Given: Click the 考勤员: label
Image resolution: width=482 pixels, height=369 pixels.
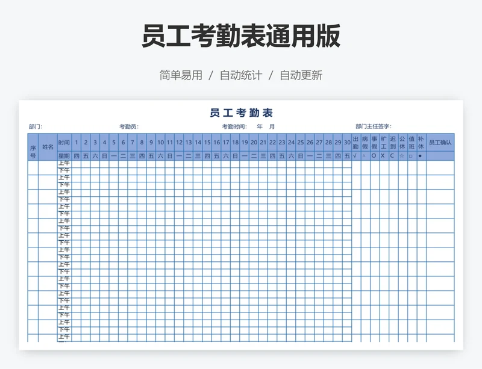Looking at the screenshot, I should 129,126.
